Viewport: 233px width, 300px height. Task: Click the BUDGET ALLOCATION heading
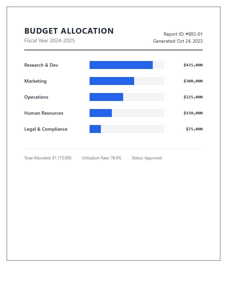[x=69, y=31]
